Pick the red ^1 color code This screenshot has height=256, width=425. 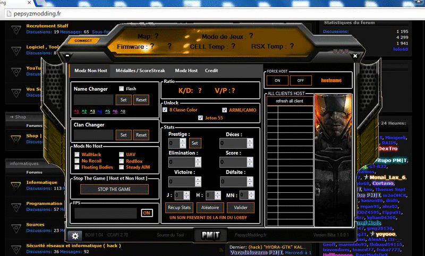tap(76, 112)
